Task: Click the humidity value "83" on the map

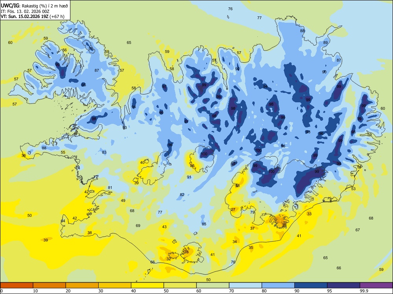Action: tap(104, 152)
